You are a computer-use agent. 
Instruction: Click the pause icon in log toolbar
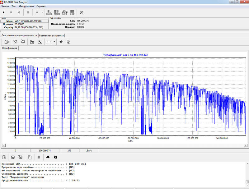39,157
